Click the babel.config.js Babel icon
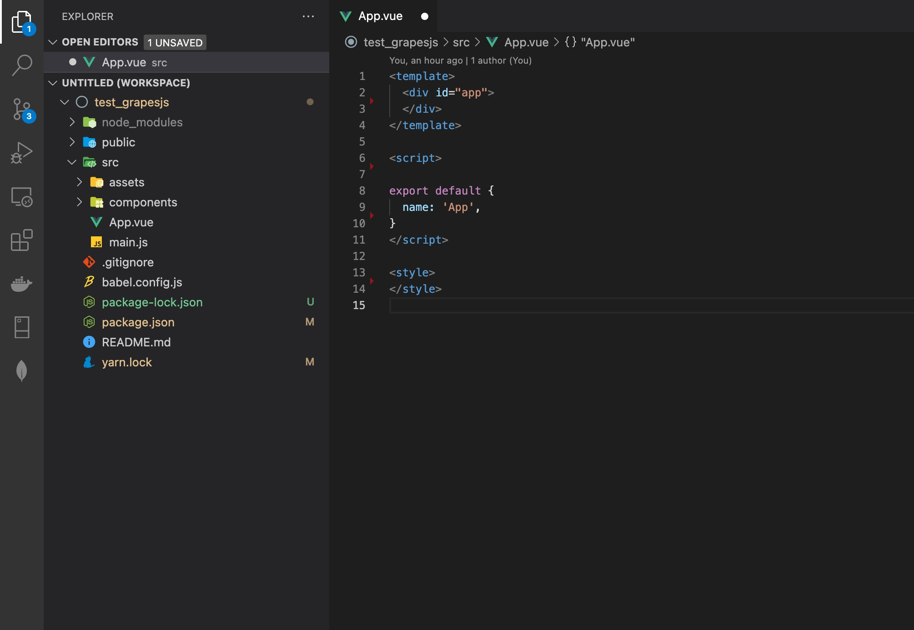The height and width of the screenshot is (630, 914). 89,282
